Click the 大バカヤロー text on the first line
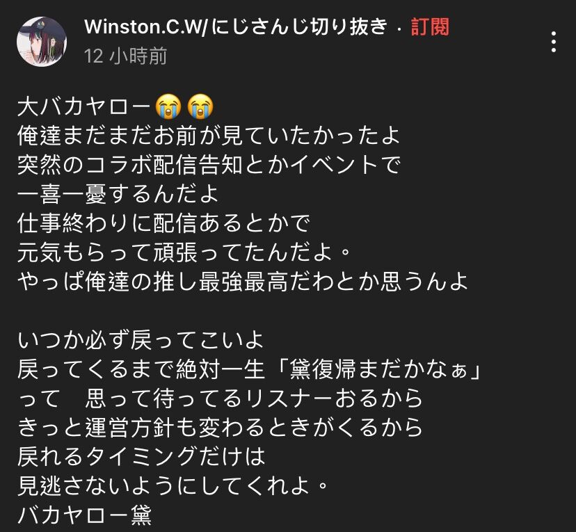The width and height of the screenshot is (576, 532). [84, 107]
